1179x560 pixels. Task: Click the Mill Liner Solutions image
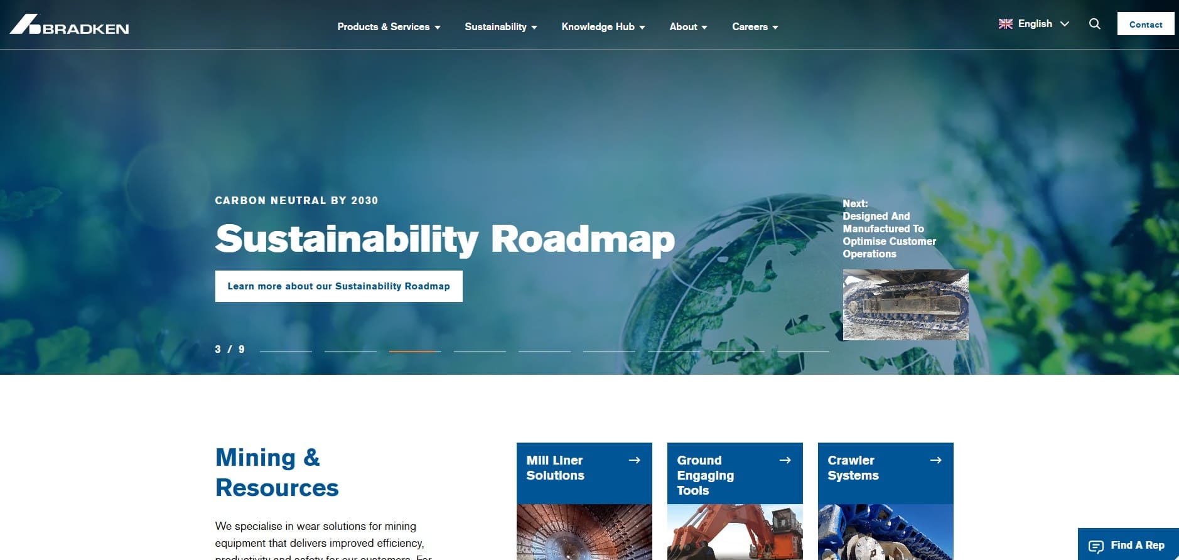584,532
